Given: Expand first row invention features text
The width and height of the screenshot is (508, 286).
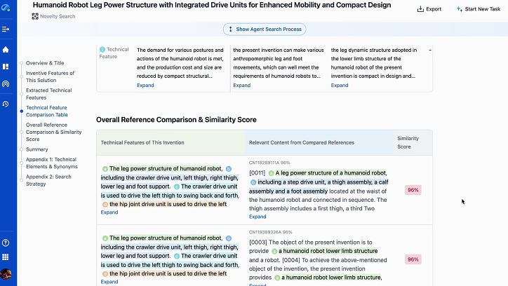Looking at the screenshot, I should click(109, 212).
